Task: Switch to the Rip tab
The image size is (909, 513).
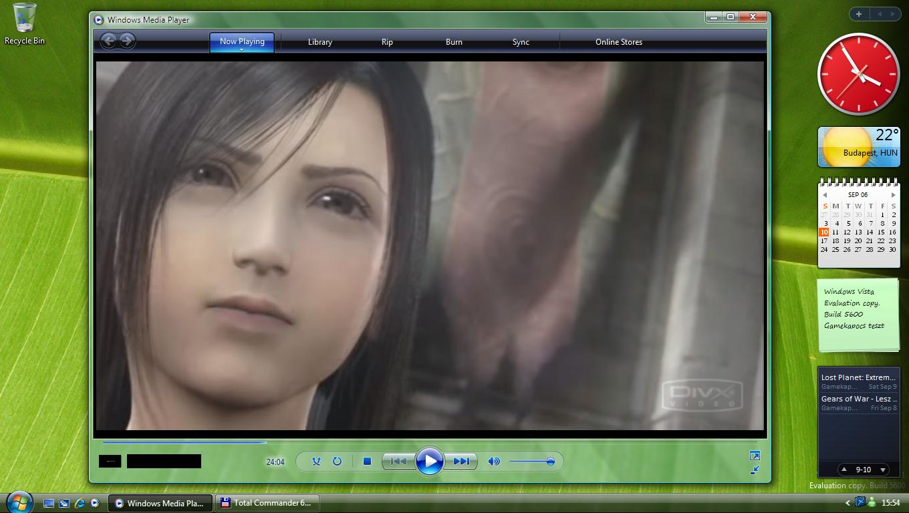Action: (387, 41)
